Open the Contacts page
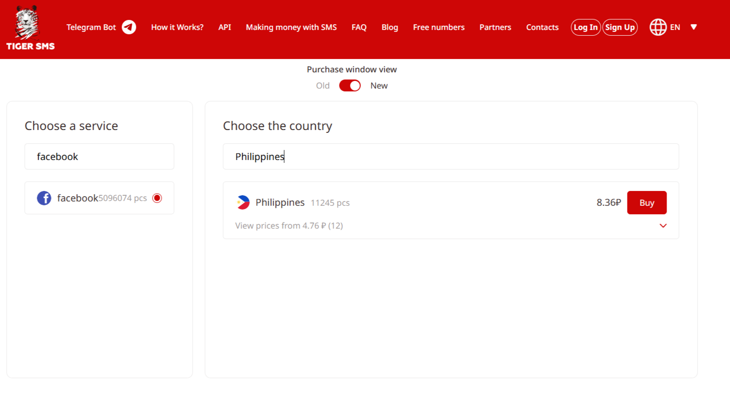Screen dimensions: 730x403 pyautogui.click(x=542, y=27)
